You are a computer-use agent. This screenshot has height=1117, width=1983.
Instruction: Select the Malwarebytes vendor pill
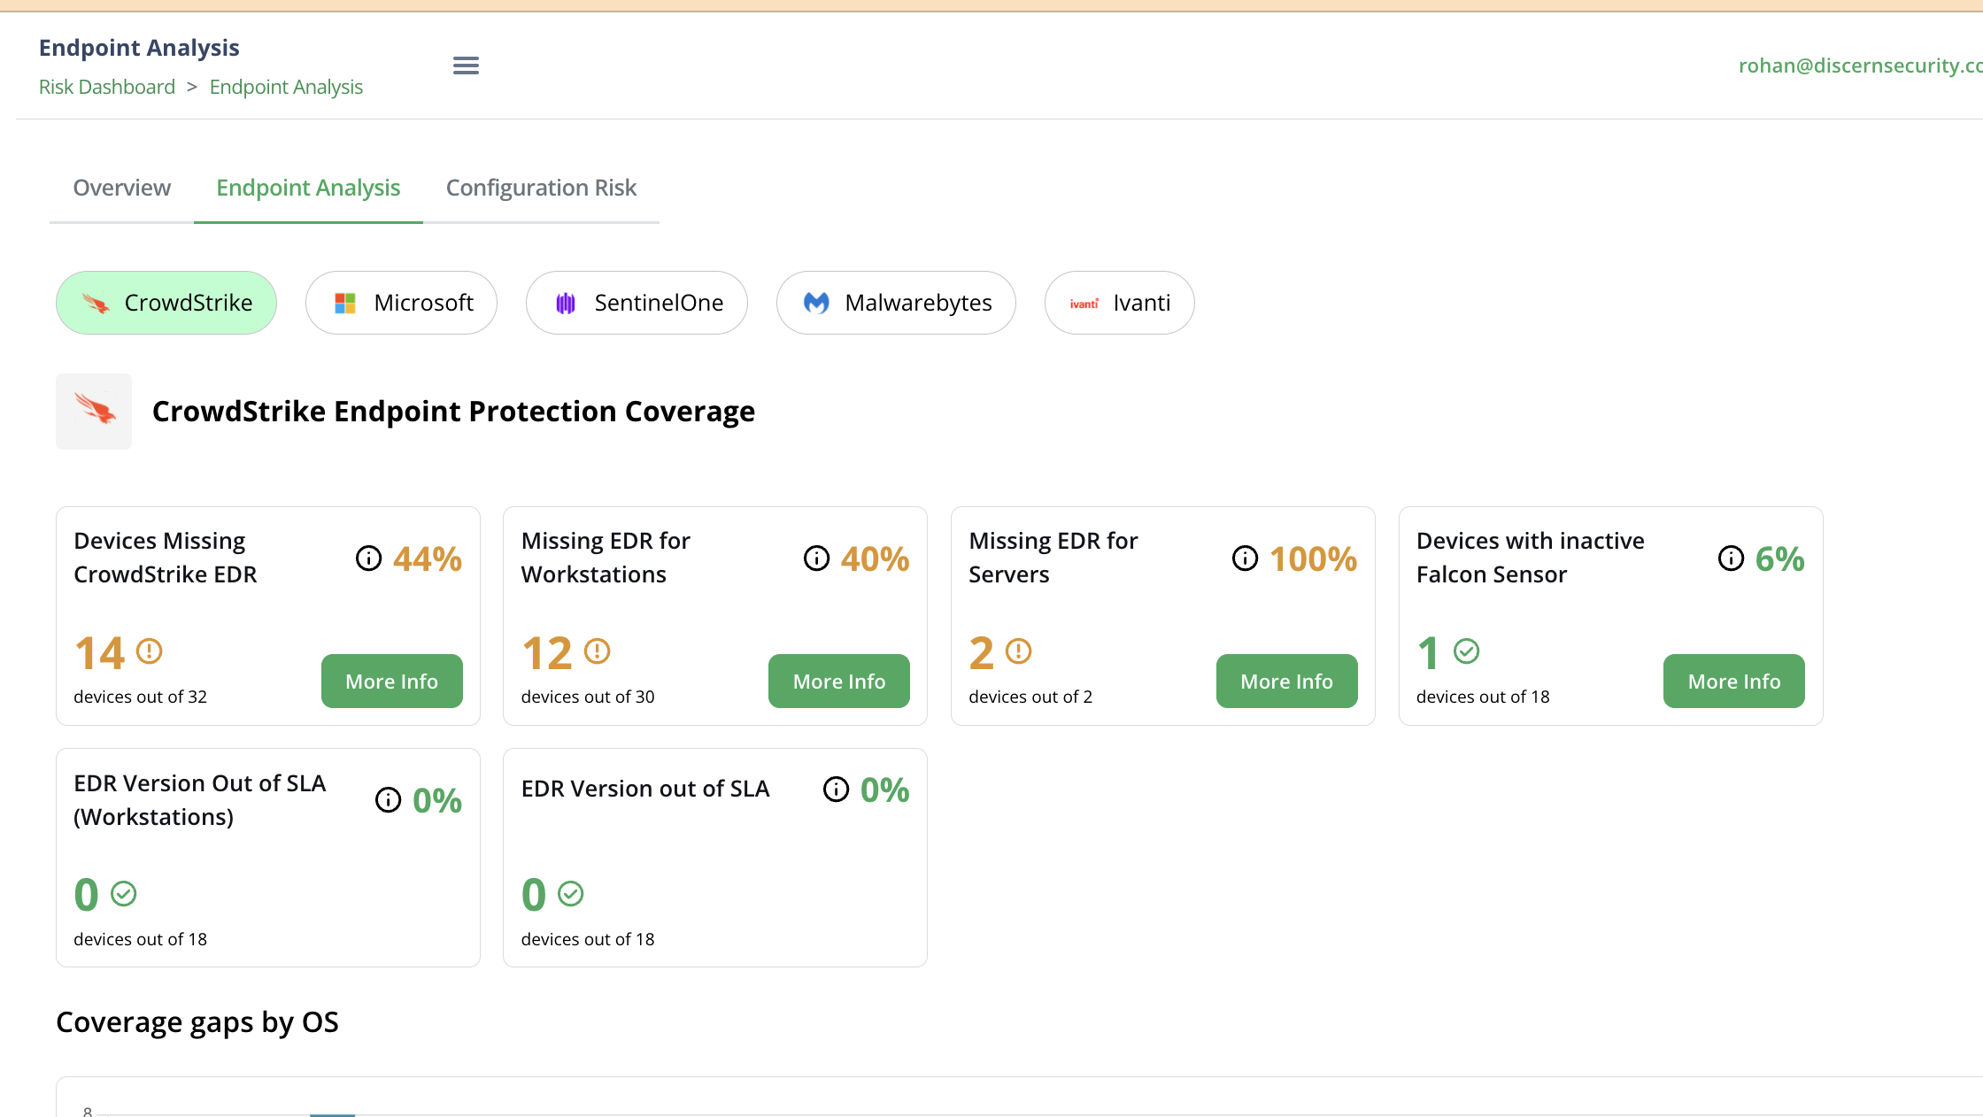click(x=896, y=303)
